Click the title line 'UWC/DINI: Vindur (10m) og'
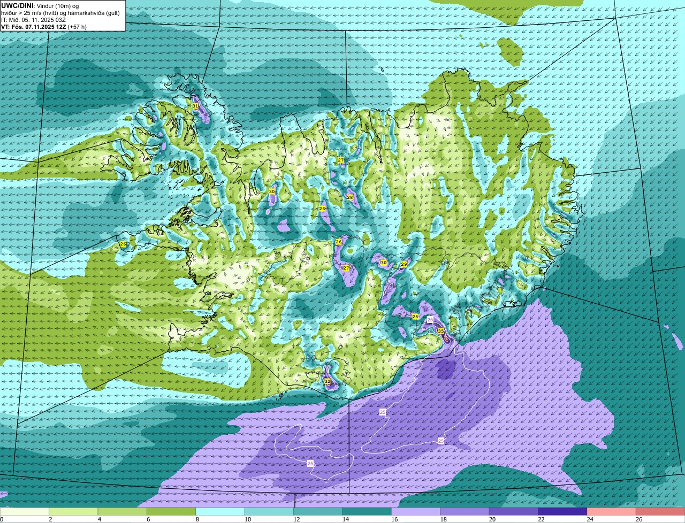685x523 pixels. click(40, 5)
